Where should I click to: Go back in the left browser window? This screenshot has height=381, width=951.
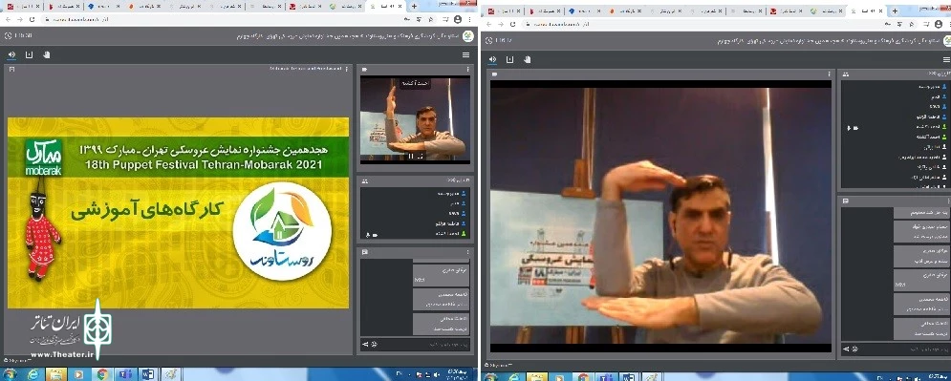point(9,19)
